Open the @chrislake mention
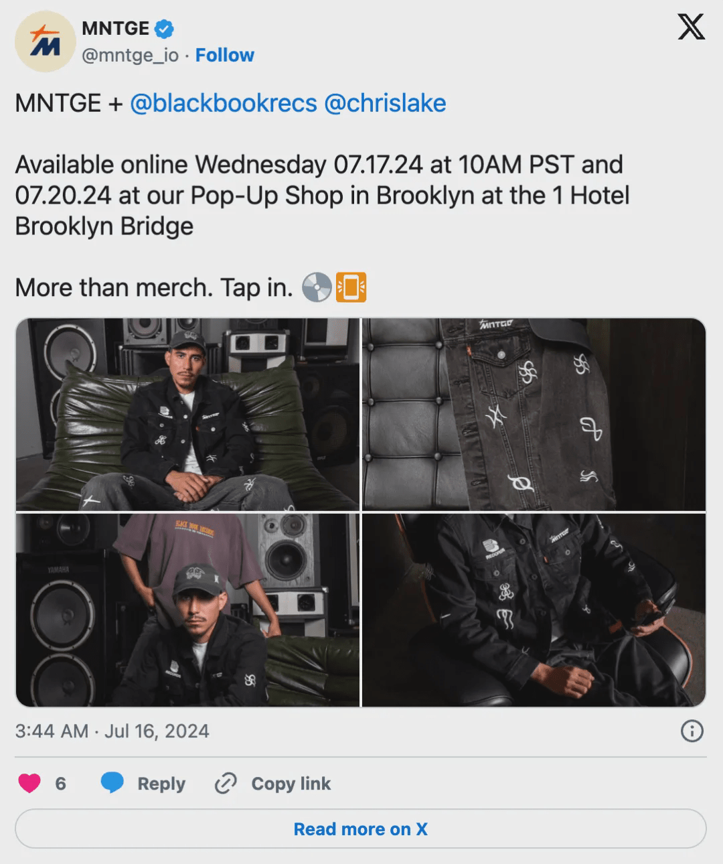The width and height of the screenshot is (723, 864). (385, 103)
